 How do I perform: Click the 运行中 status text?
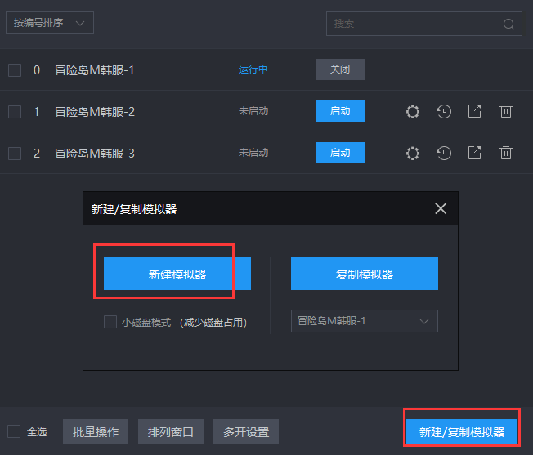click(x=253, y=69)
